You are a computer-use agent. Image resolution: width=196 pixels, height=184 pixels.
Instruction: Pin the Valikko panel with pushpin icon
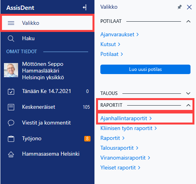pos(179,7)
